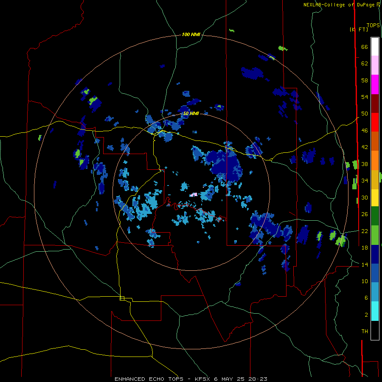Click the 62 legend value

tap(365, 64)
